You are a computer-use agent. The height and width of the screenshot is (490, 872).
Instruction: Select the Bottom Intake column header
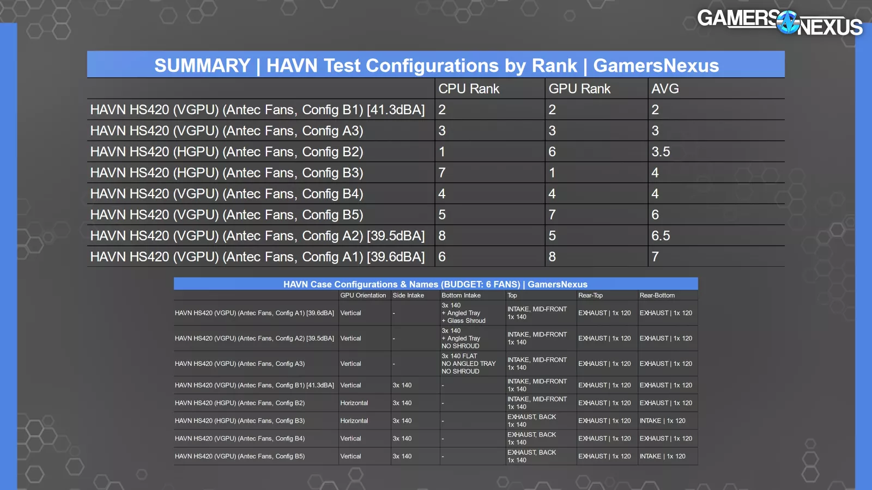461,296
